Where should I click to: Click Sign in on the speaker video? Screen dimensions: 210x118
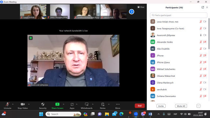[x=114, y=38]
